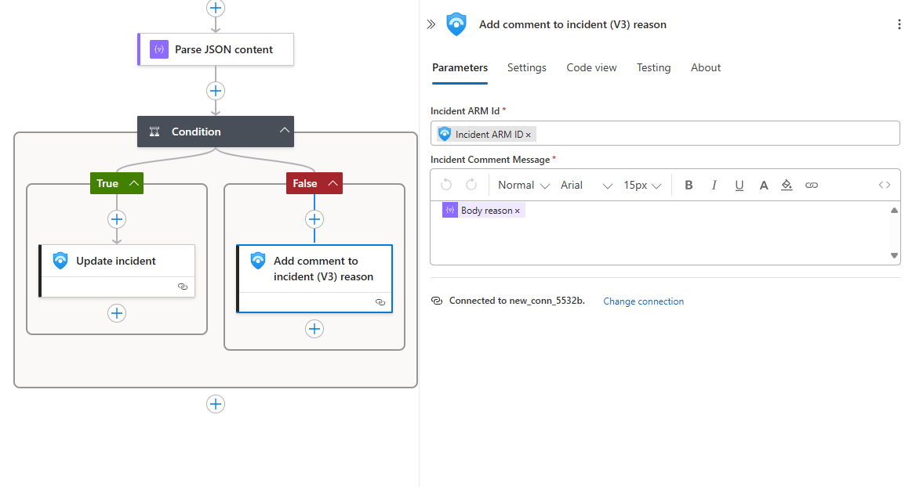
Task: Click the comment editor's up scroll arrow
Action: click(x=894, y=211)
